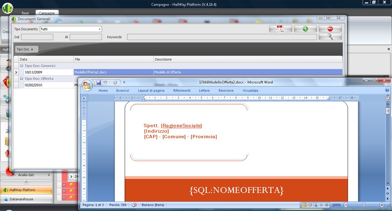Switch to the Base tab in HallWay
The width and height of the screenshot is (392, 211).
click(25, 13)
